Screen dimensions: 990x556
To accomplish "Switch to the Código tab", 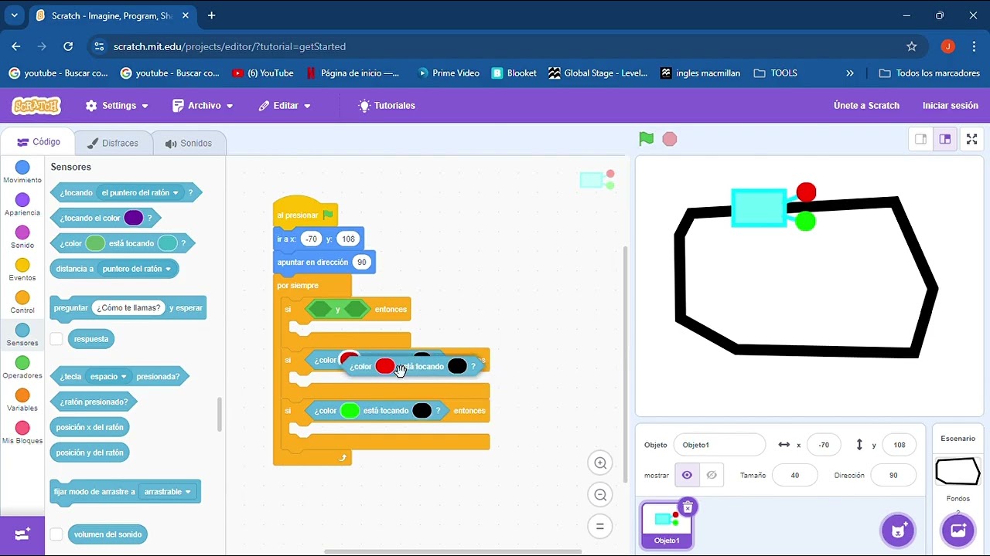I will pyautogui.click(x=38, y=142).
